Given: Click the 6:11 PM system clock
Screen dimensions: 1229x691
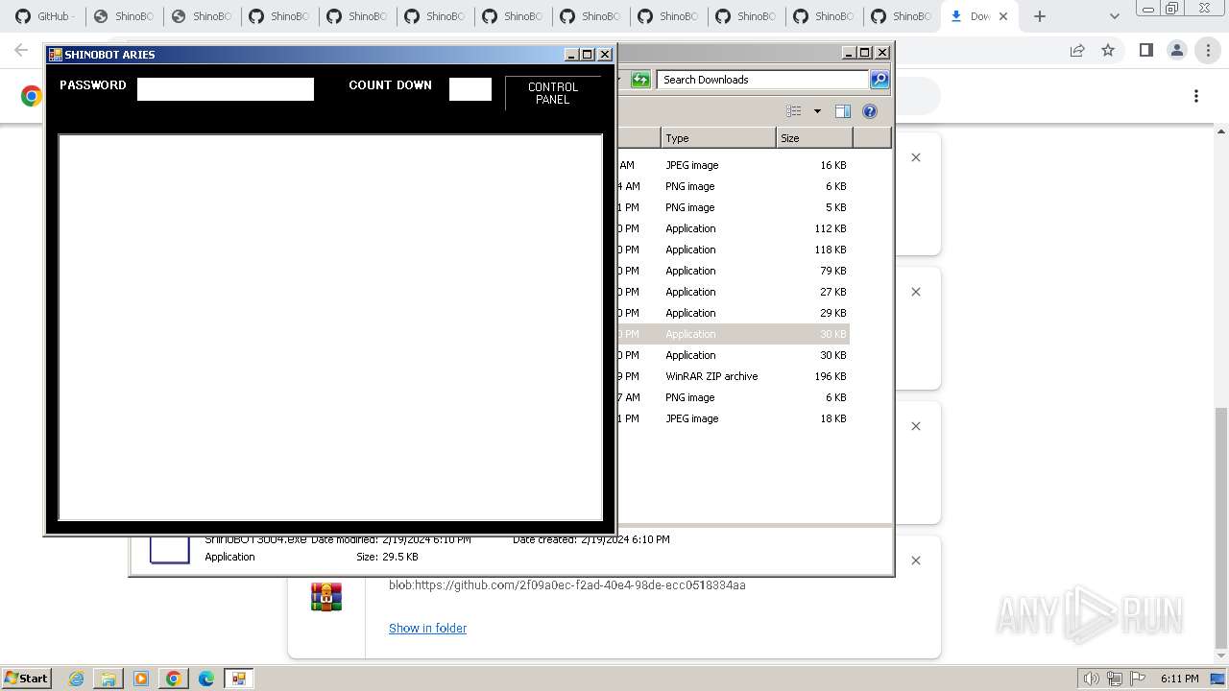Looking at the screenshot, I should coord(1179,679).
